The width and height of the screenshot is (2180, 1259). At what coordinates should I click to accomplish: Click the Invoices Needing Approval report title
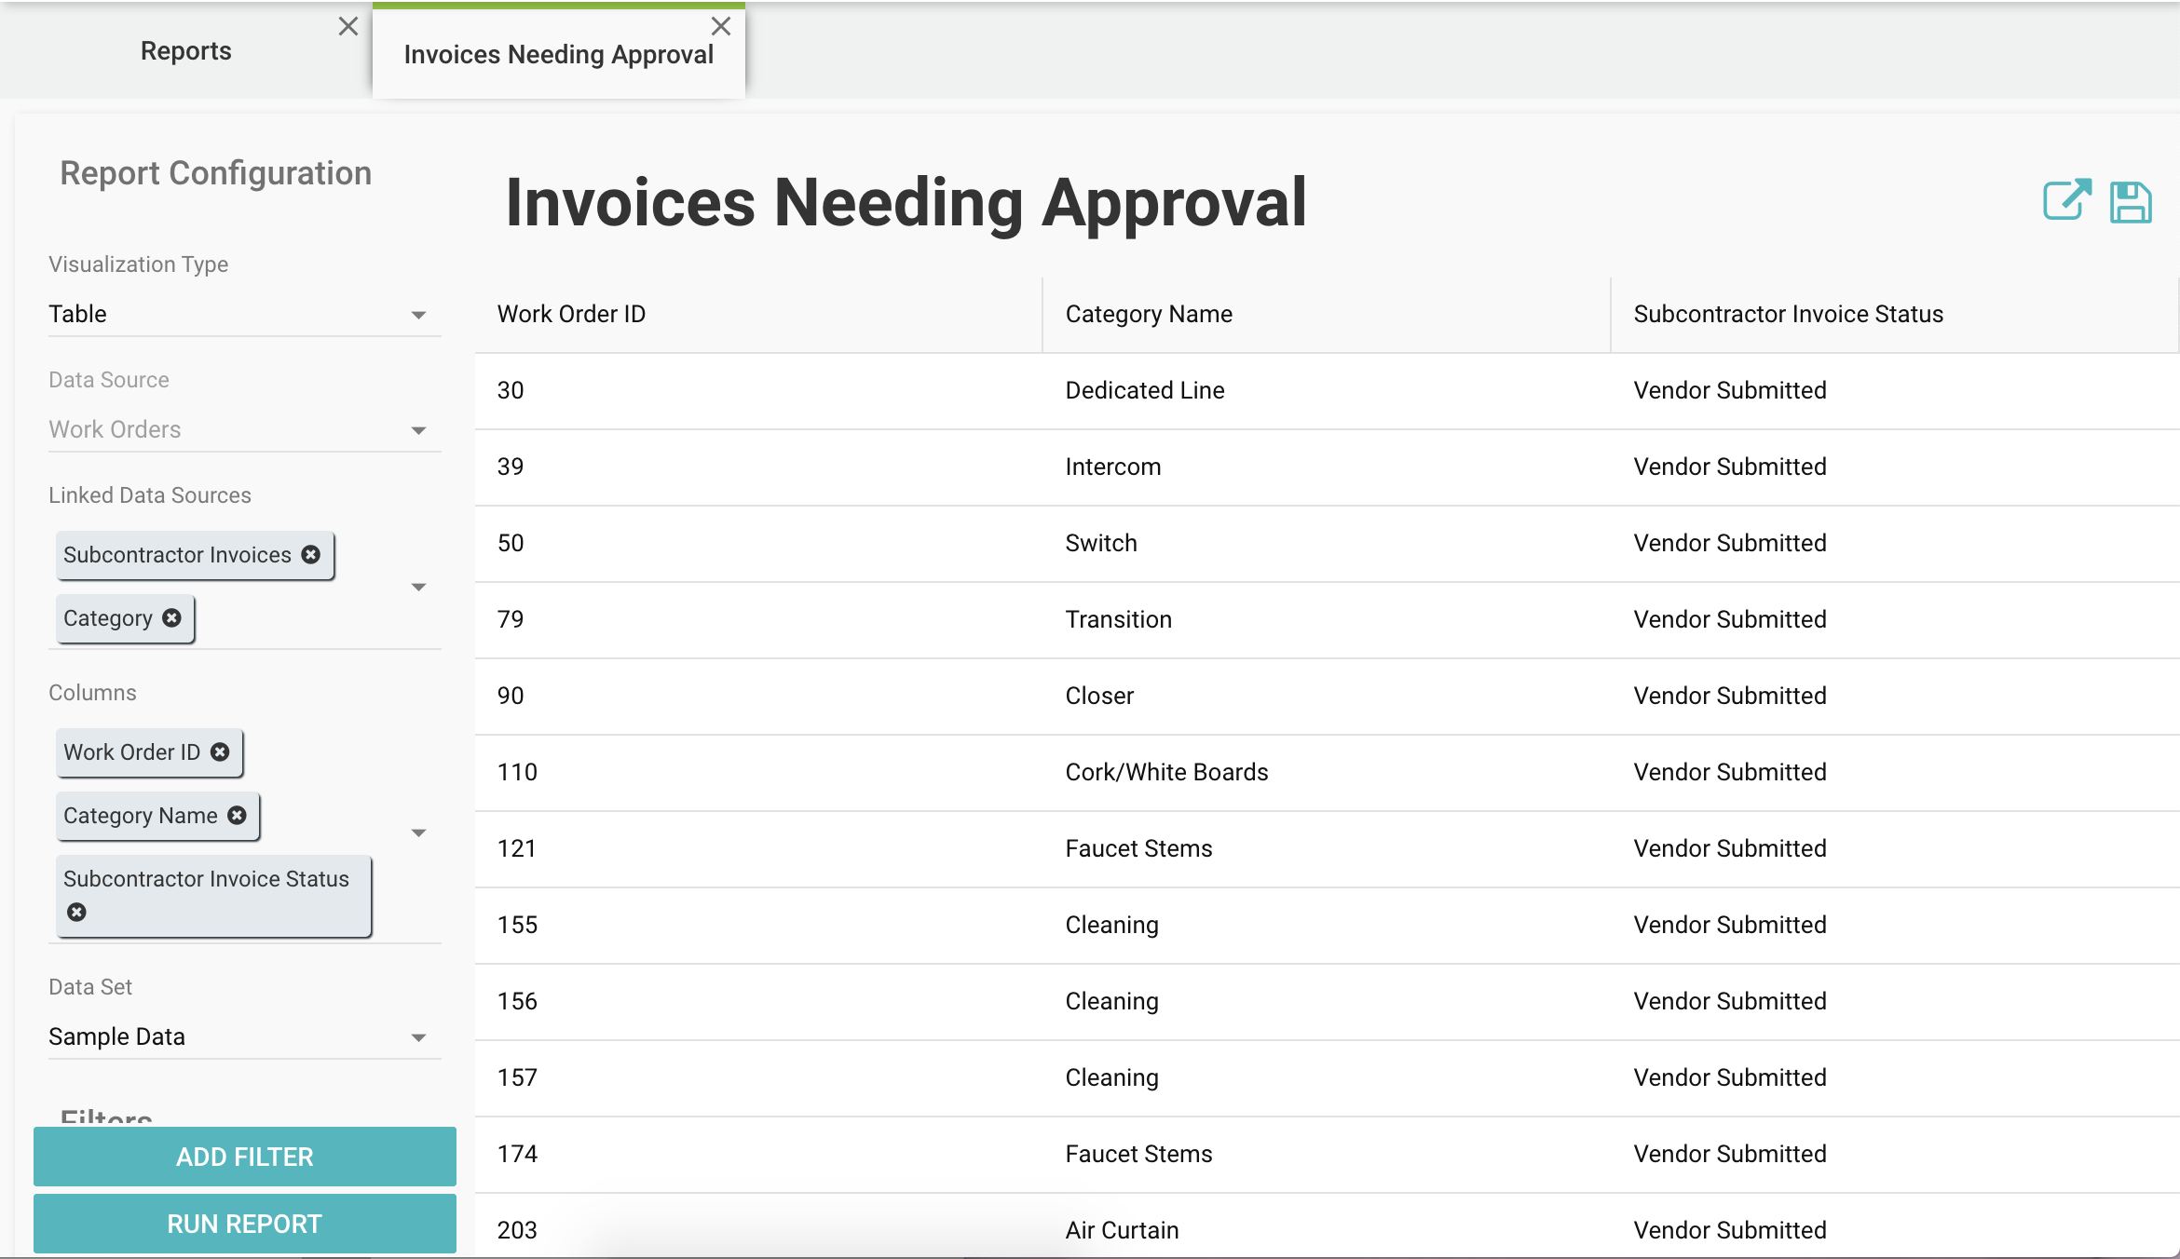click(906, 202)
